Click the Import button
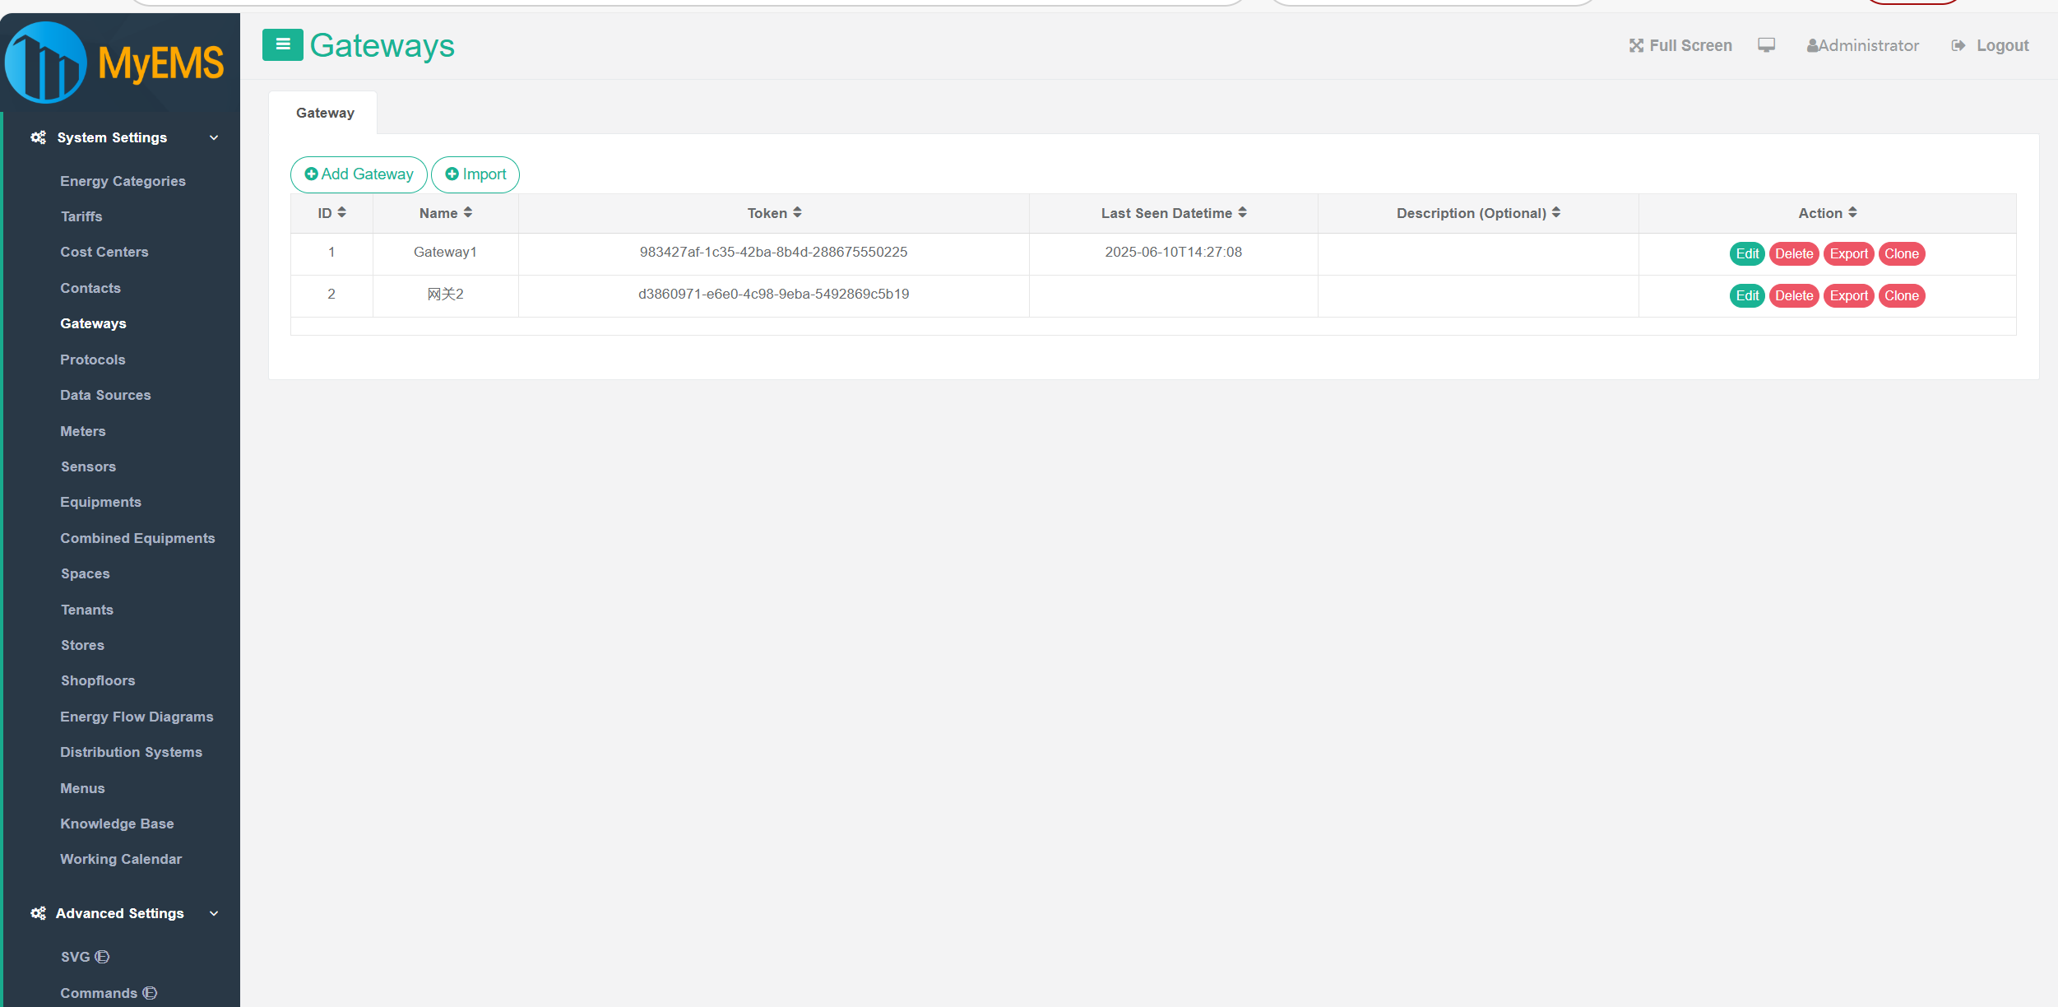The image size is (2058, 1007). 475,174
